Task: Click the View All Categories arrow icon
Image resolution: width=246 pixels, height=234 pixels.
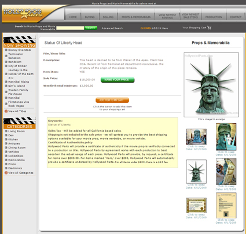Action: 6,173
